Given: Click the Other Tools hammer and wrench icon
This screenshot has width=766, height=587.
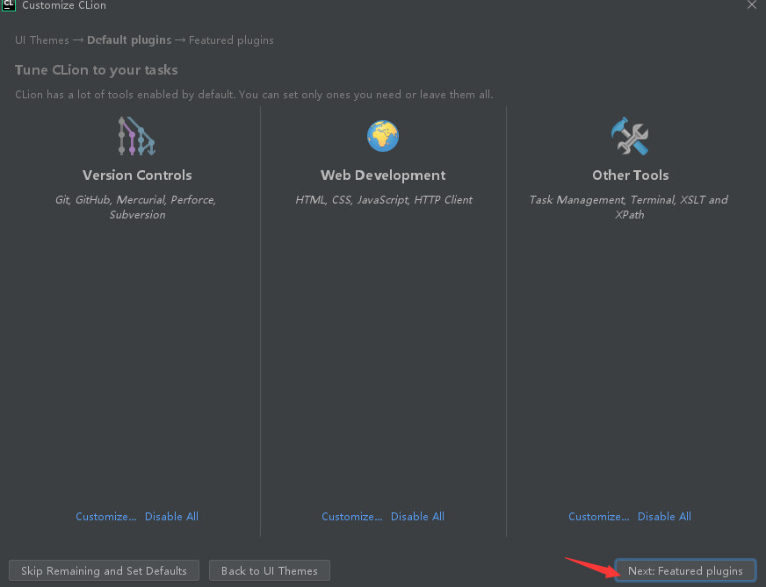Looking at the screenshot, I should coord(630,136).
